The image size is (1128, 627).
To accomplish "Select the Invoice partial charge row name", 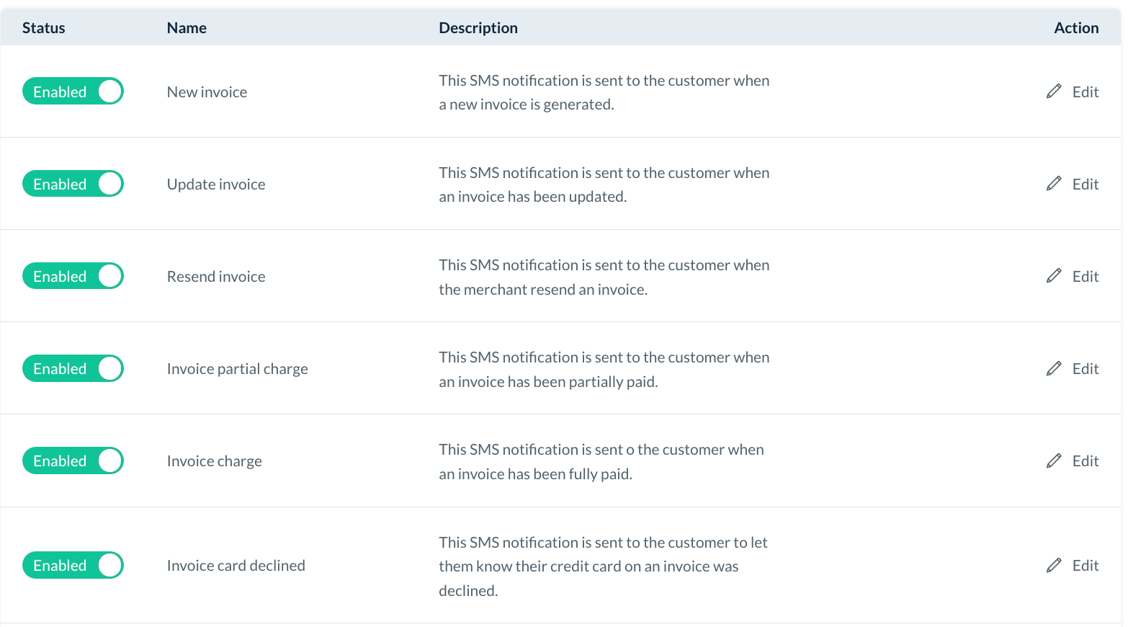I will pos(237,369).
